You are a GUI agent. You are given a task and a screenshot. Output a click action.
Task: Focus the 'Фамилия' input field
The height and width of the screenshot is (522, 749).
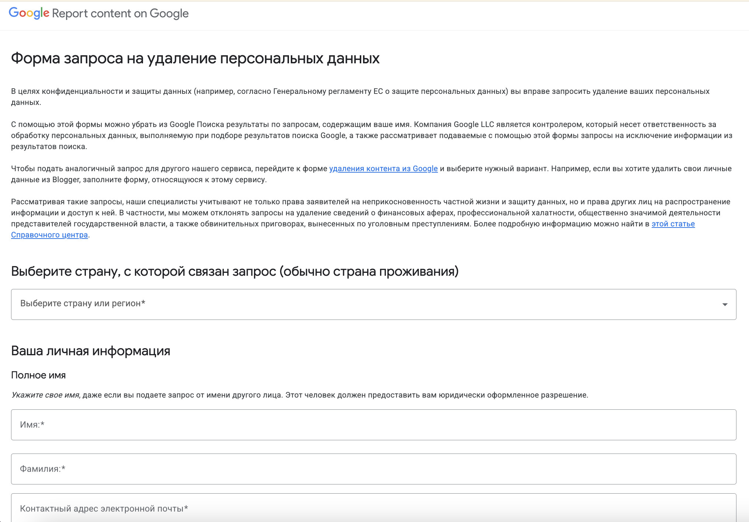coord(373,469)
